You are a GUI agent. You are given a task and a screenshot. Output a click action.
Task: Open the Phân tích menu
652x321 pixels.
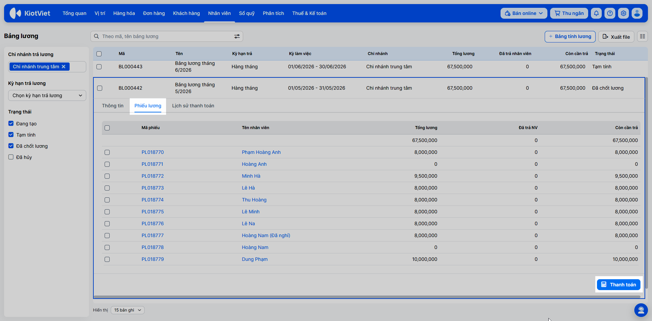[273, 13]
